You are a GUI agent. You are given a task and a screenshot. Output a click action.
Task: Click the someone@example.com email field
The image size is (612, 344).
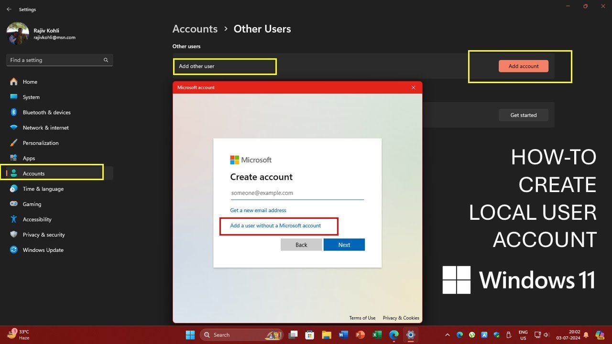click(297, 193)
